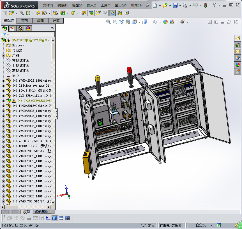Select the 前视基准面 plane in tree

point(20,60)
